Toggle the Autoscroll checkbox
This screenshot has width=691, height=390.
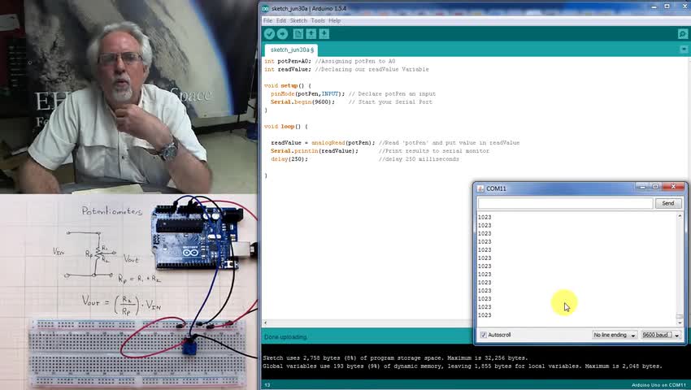[484, 335]
